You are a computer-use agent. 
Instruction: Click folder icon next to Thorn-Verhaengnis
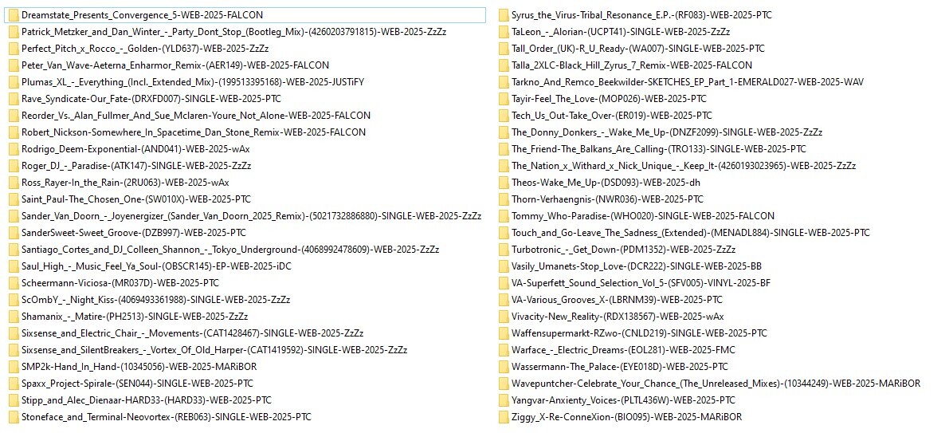click(504, 199)
